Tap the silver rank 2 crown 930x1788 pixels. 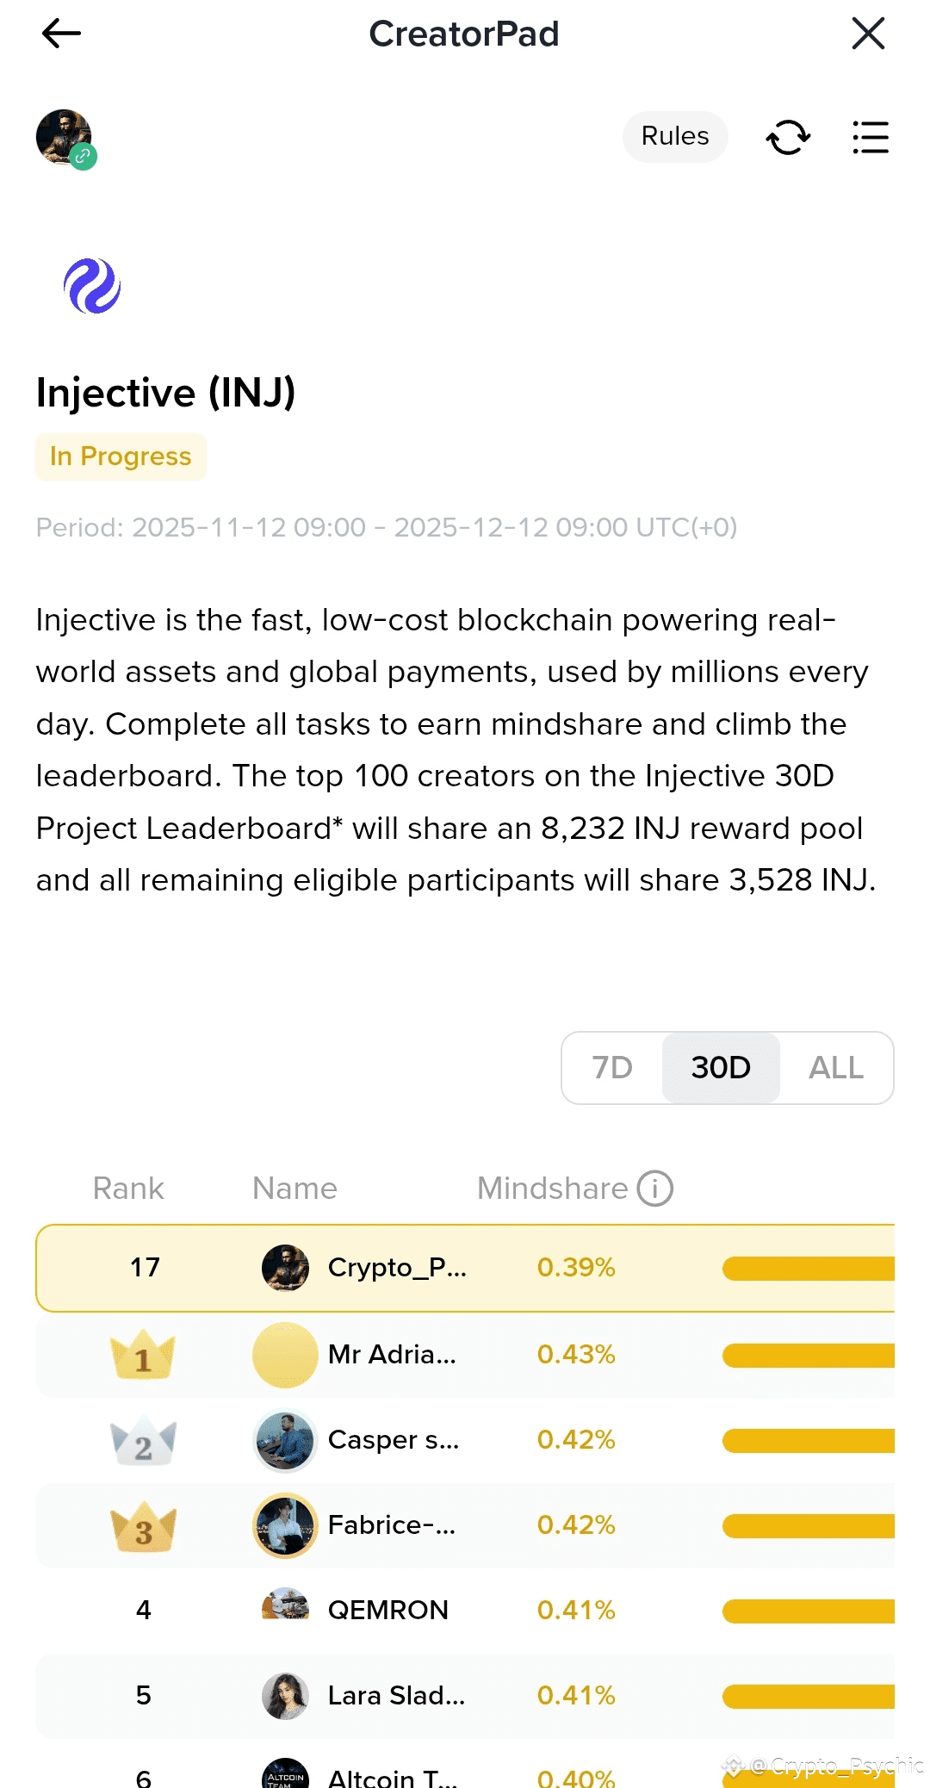[143, 1440]
